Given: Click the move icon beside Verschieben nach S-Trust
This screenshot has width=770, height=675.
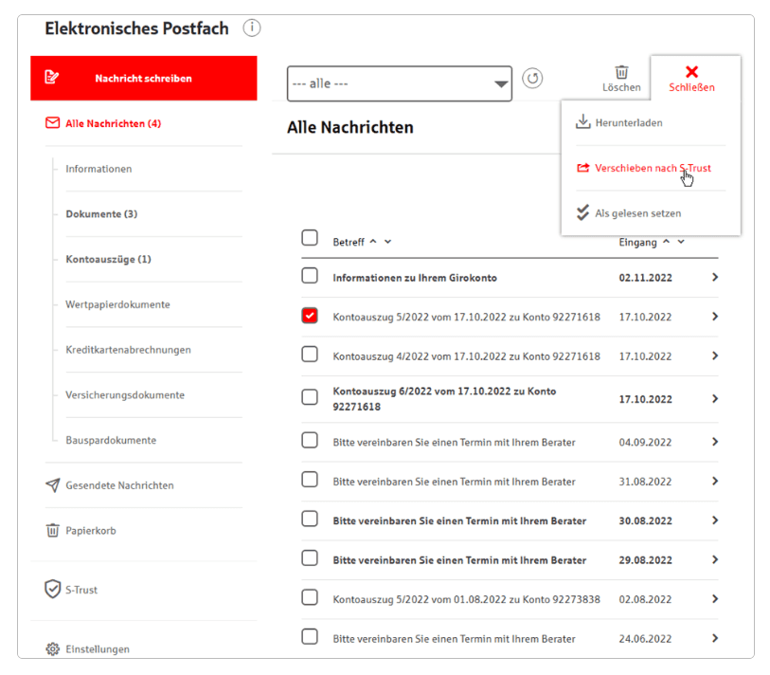Looking at the screenshot, I should [x=582, y=168].
